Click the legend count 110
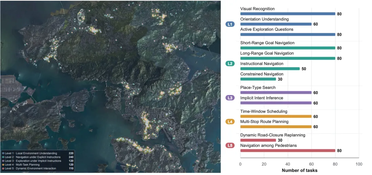Screen dimensions: 372x175 (71, 168)
